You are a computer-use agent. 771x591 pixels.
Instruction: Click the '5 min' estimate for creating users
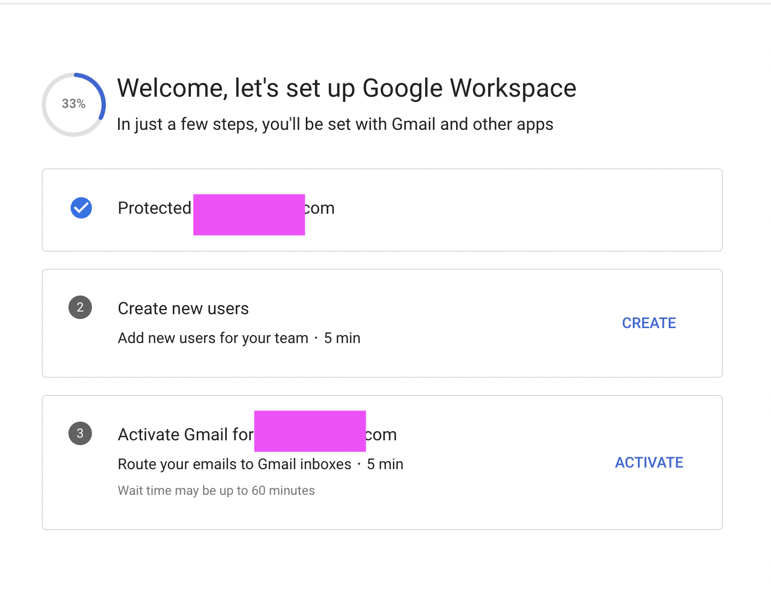click(342, 338)
